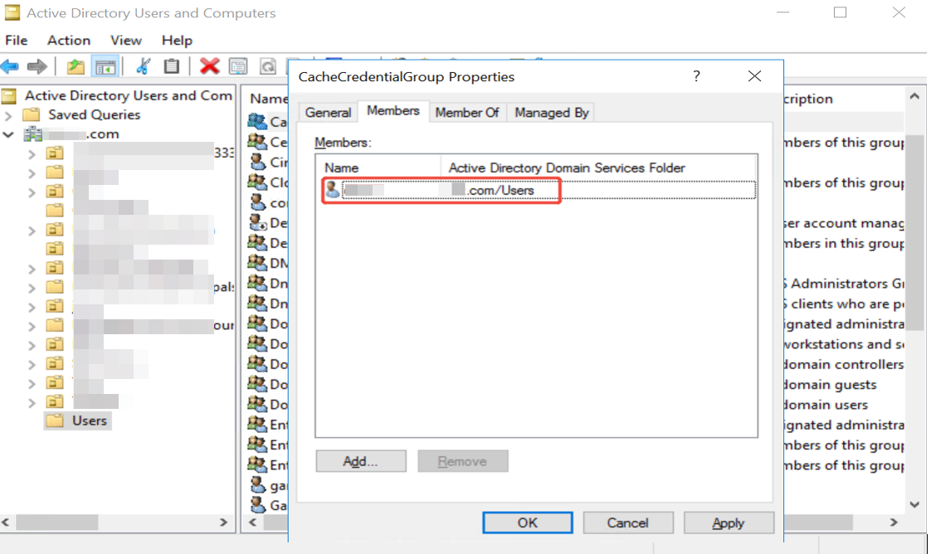Viewport: 931px width, 554px height.
Task: Confirm with the OK button
Action: (x=527, y=522)
